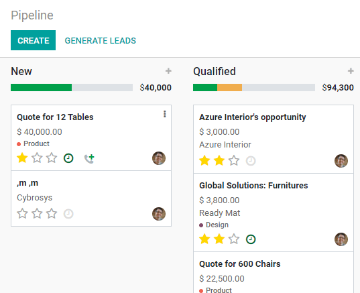Set third star on ,m ,m card
Screen dimensions: 360x293
52,214
